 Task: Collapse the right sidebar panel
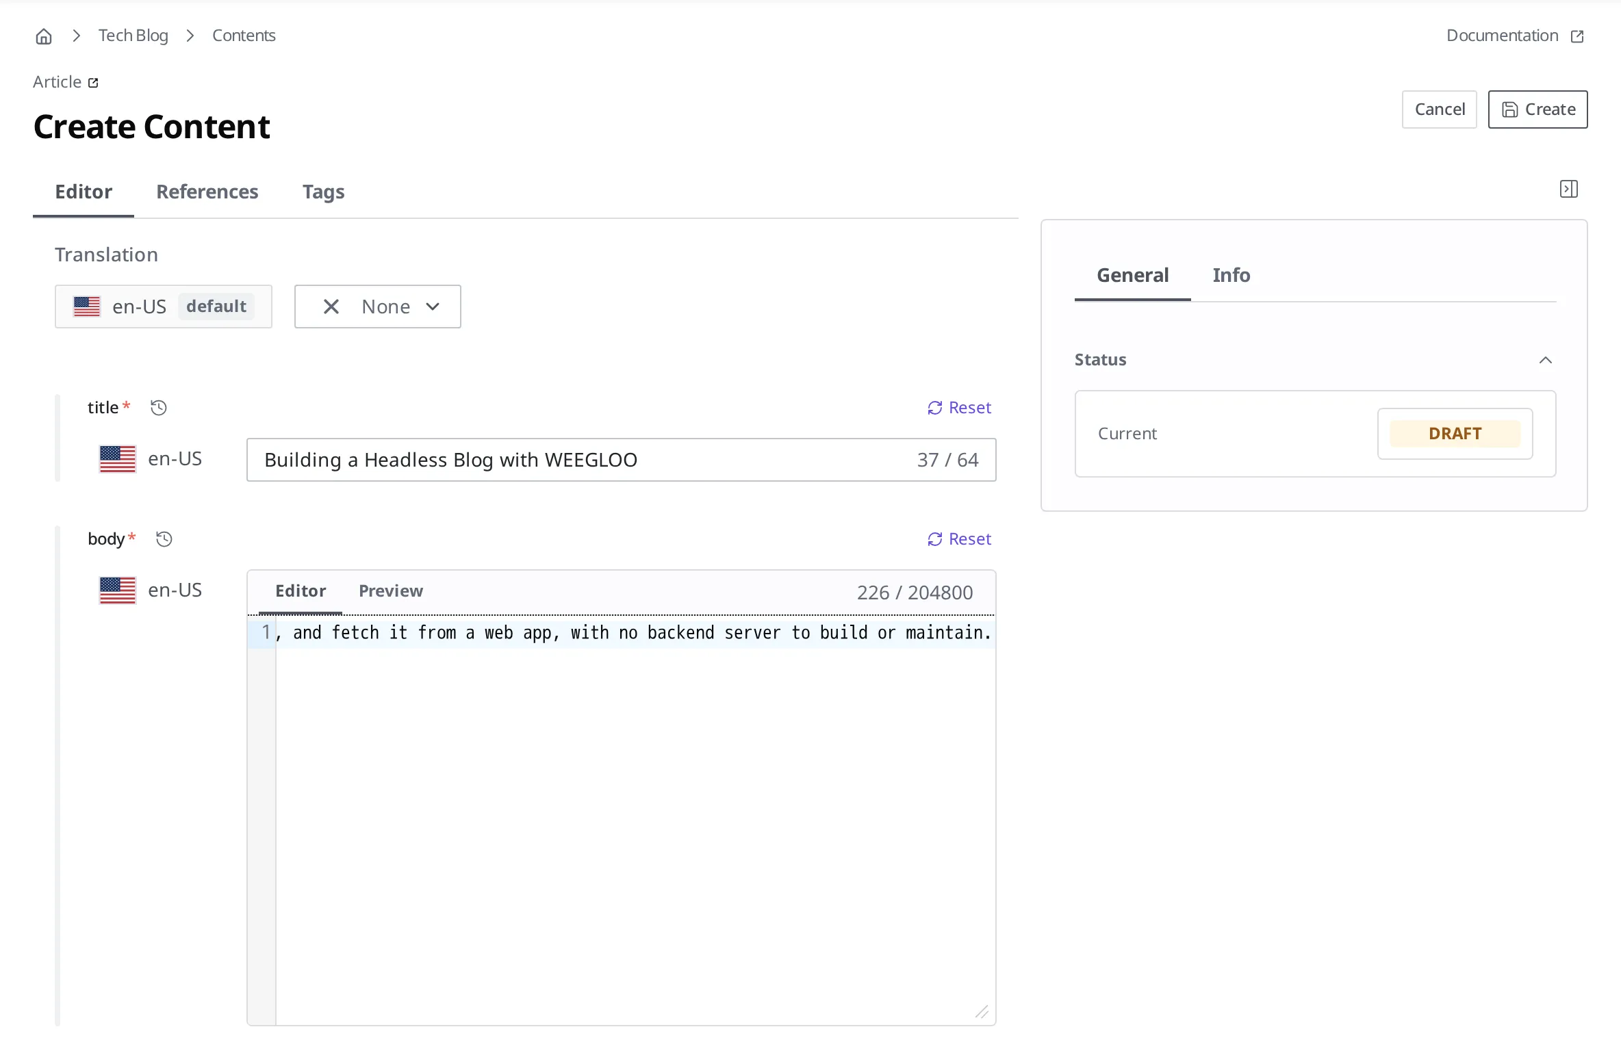(1569, 189)
